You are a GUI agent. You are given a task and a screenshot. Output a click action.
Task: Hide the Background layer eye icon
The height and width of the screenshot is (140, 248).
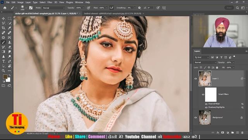pos(196,117)
